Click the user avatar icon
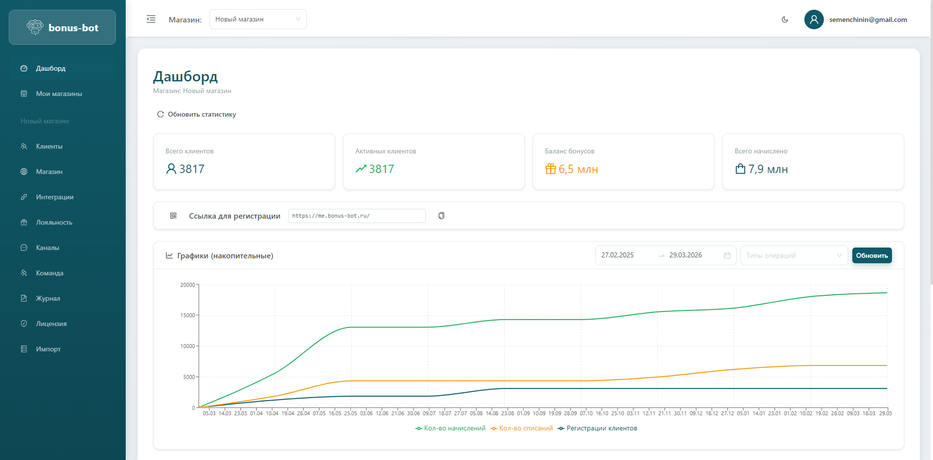 814,19
